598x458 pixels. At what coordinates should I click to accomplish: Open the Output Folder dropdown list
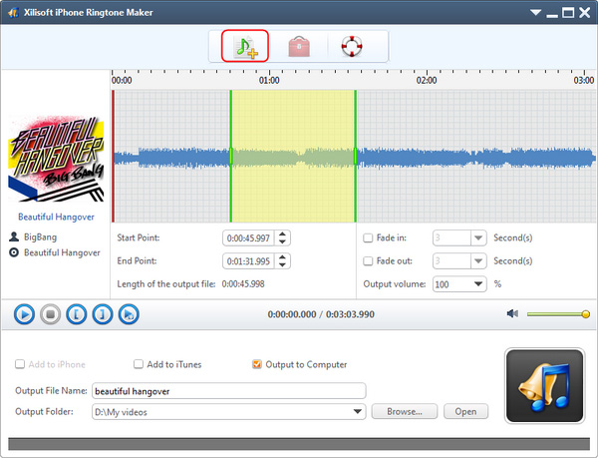tap(358, 411)
